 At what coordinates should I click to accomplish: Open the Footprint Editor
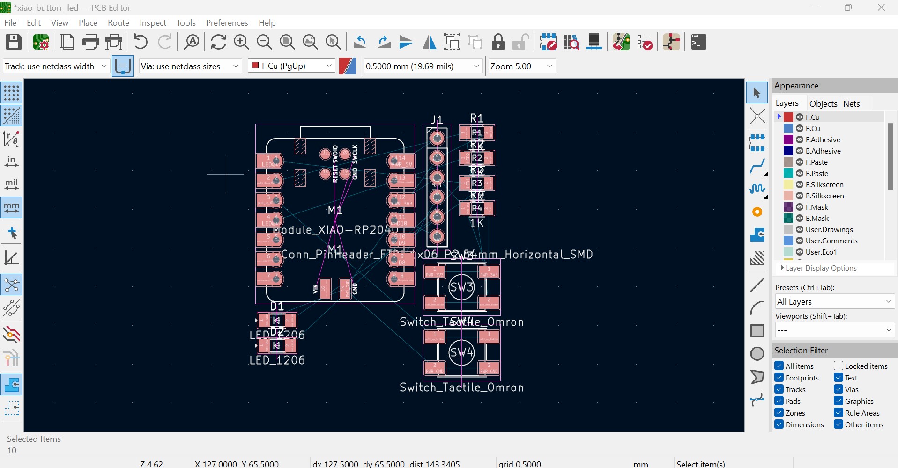548,42
